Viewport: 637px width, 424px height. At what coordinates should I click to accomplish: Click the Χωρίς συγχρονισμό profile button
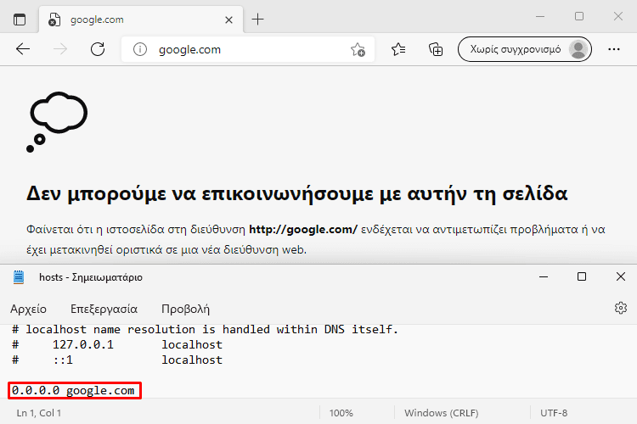point(525,49)
